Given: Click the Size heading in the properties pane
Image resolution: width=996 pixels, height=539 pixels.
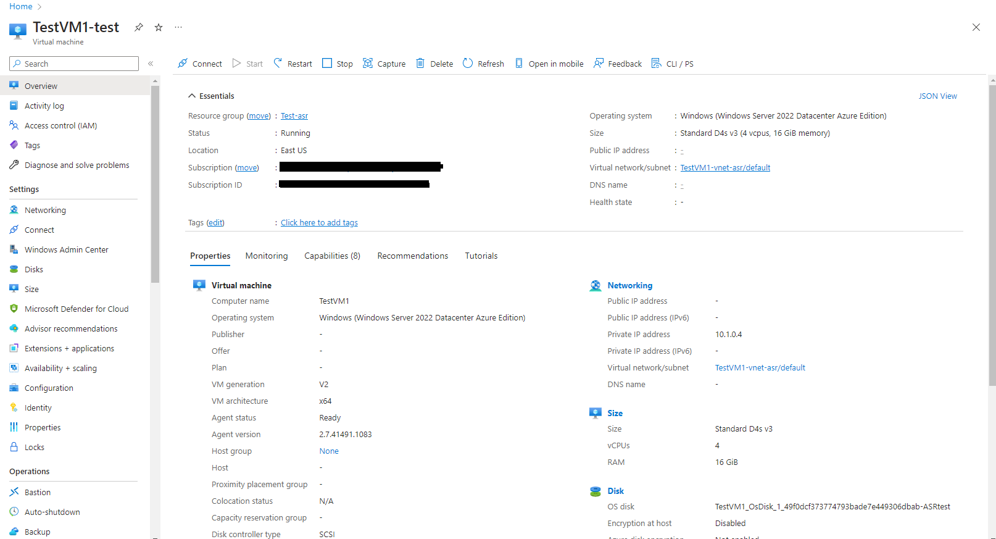Looking at the screenshot, I should coord(615,413).
